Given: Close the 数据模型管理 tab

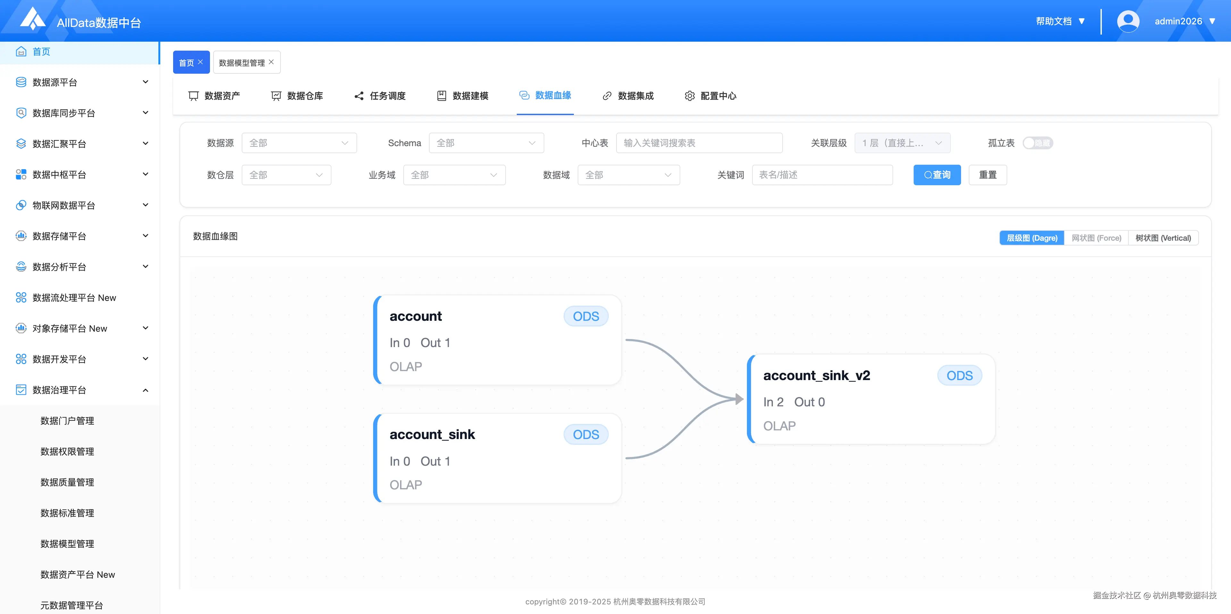Looking at the screenshot, I should click(x=272, y=62).
